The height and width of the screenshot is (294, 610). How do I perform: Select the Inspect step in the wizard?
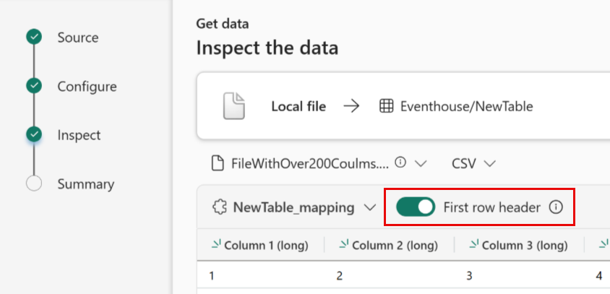point(79,135)
